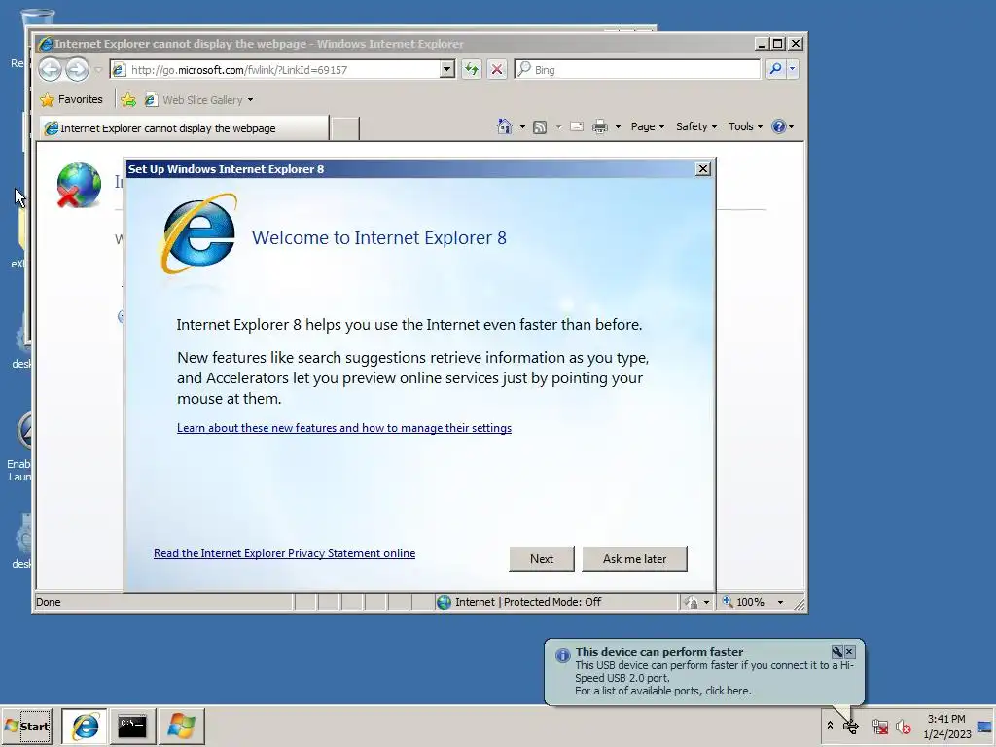This screenshot has width=996, height=747.
Task: Select the 'cannot display the webpage' tab
Action: tap(184, 128)
